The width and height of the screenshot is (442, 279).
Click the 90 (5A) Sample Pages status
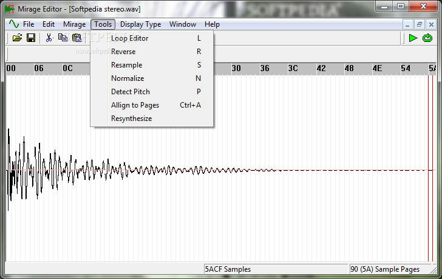click(389, 269)
